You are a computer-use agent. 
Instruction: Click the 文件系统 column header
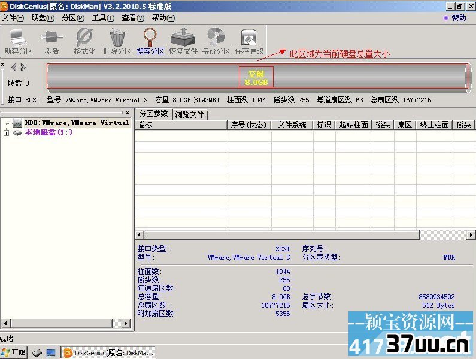click(292, 125)
